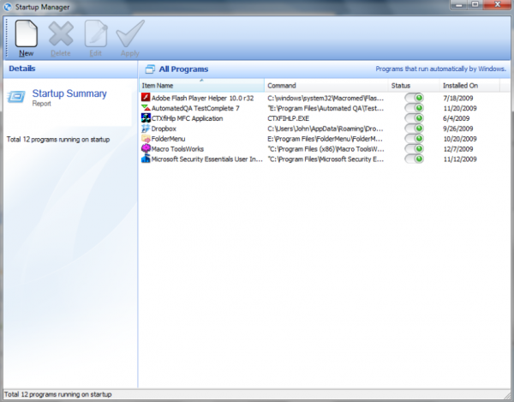Click the FolderMenu row icon

[146, 138]
